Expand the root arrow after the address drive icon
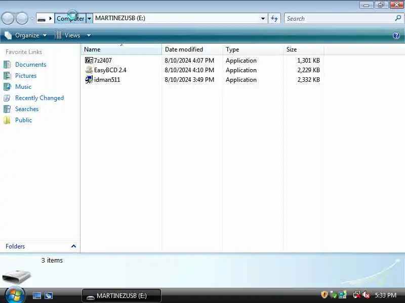This screenshot has width=405, height=303. coord(50,18)
